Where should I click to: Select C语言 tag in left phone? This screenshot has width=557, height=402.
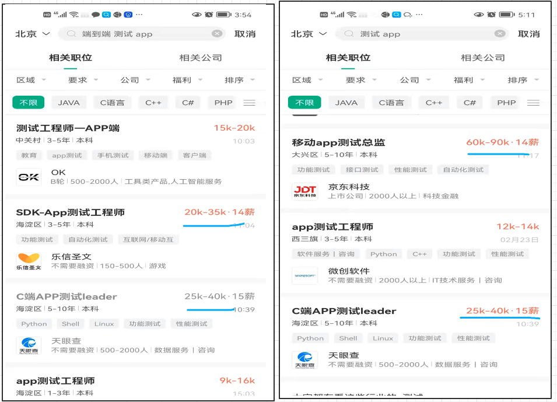tap(112, 103)
